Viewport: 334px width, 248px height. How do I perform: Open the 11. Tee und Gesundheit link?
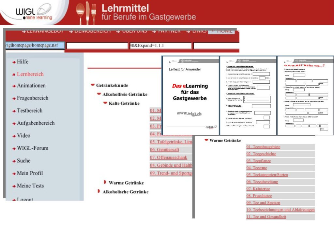(266, 217)
